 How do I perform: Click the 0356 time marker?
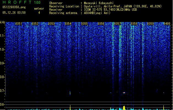click(x=101, y=24)
